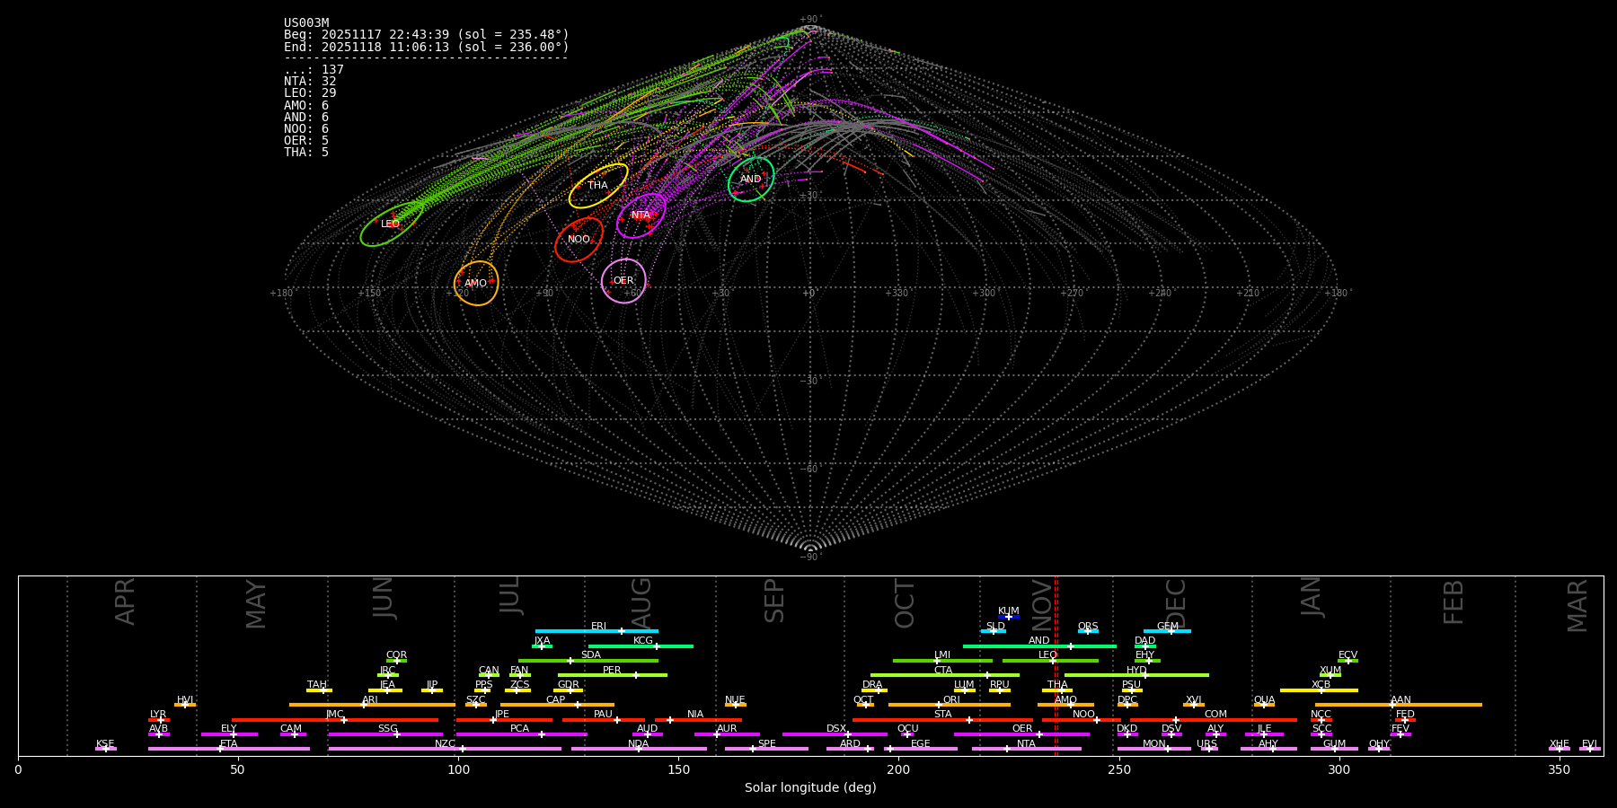This screenshot has width=1617, height=808.
Task: Click the KCG shower bar in the timeline
Action: [641, 646]
